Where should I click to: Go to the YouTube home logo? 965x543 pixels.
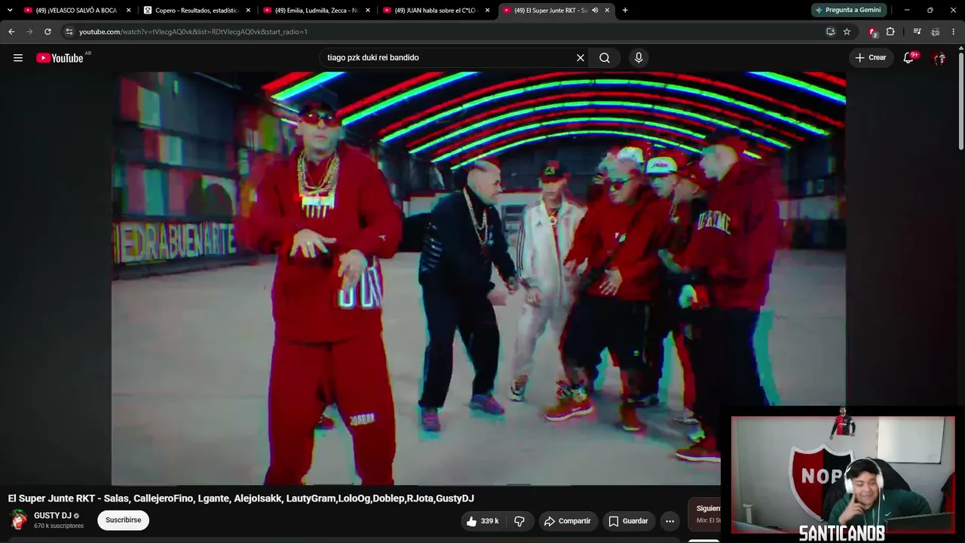(x=60, y=58)
